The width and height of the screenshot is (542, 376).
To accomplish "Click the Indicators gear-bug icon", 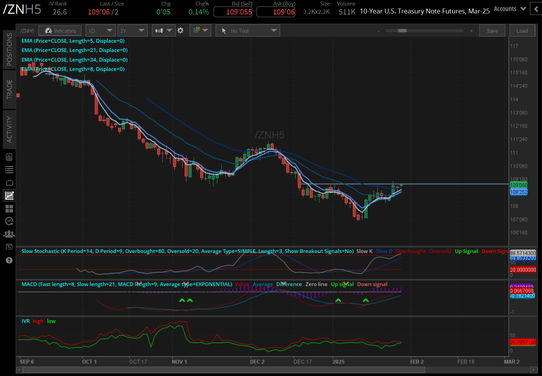I will pos(49,31).
